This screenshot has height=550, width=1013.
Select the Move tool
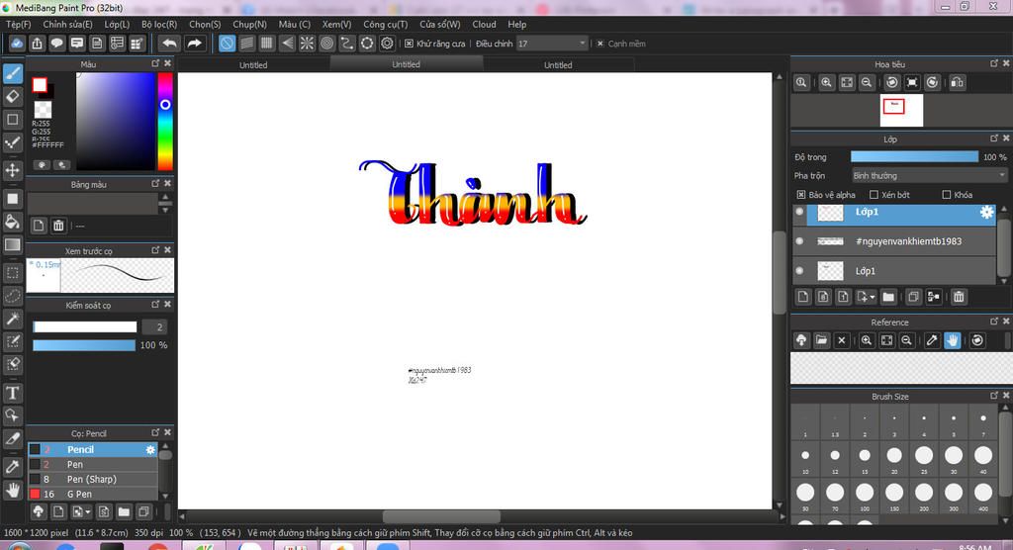pos(12,170)
